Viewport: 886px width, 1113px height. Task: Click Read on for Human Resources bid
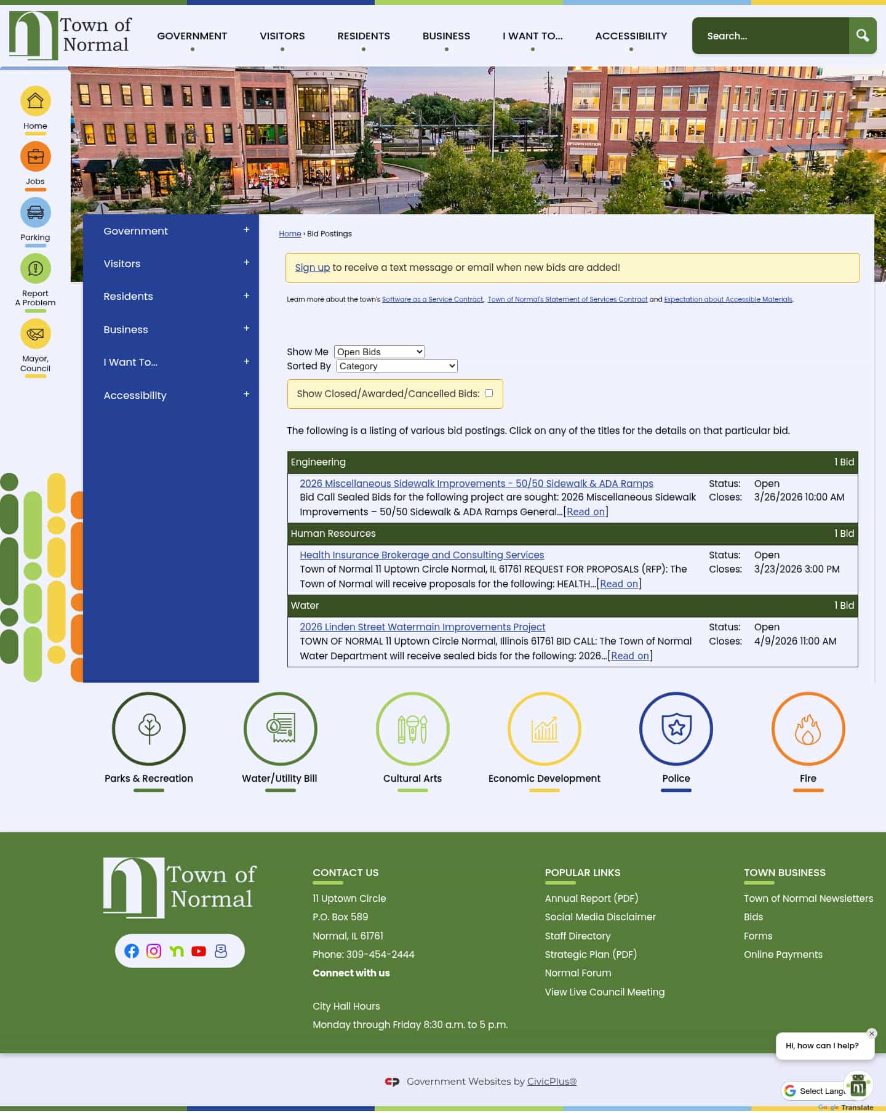(619, 584)
